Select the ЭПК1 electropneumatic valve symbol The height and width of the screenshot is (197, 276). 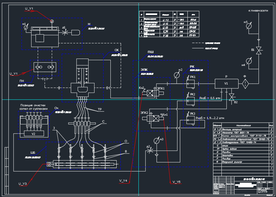(153, 93)
